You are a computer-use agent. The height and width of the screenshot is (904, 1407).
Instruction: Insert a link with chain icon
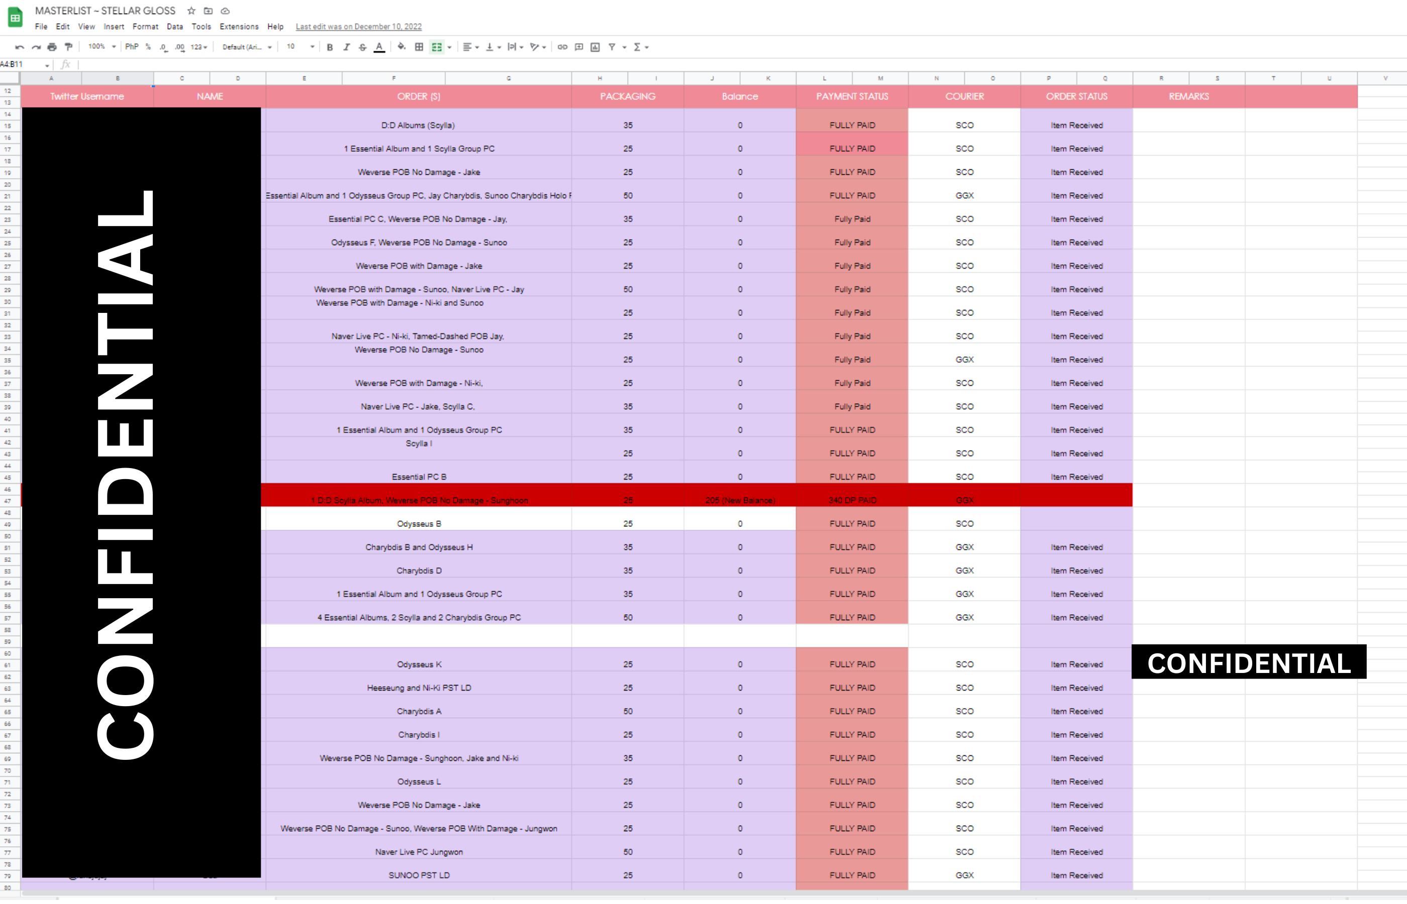point(562,47)
